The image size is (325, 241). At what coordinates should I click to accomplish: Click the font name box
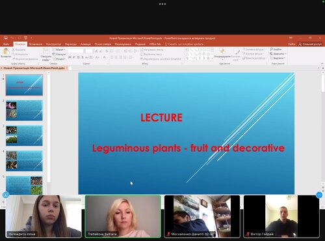75,51
